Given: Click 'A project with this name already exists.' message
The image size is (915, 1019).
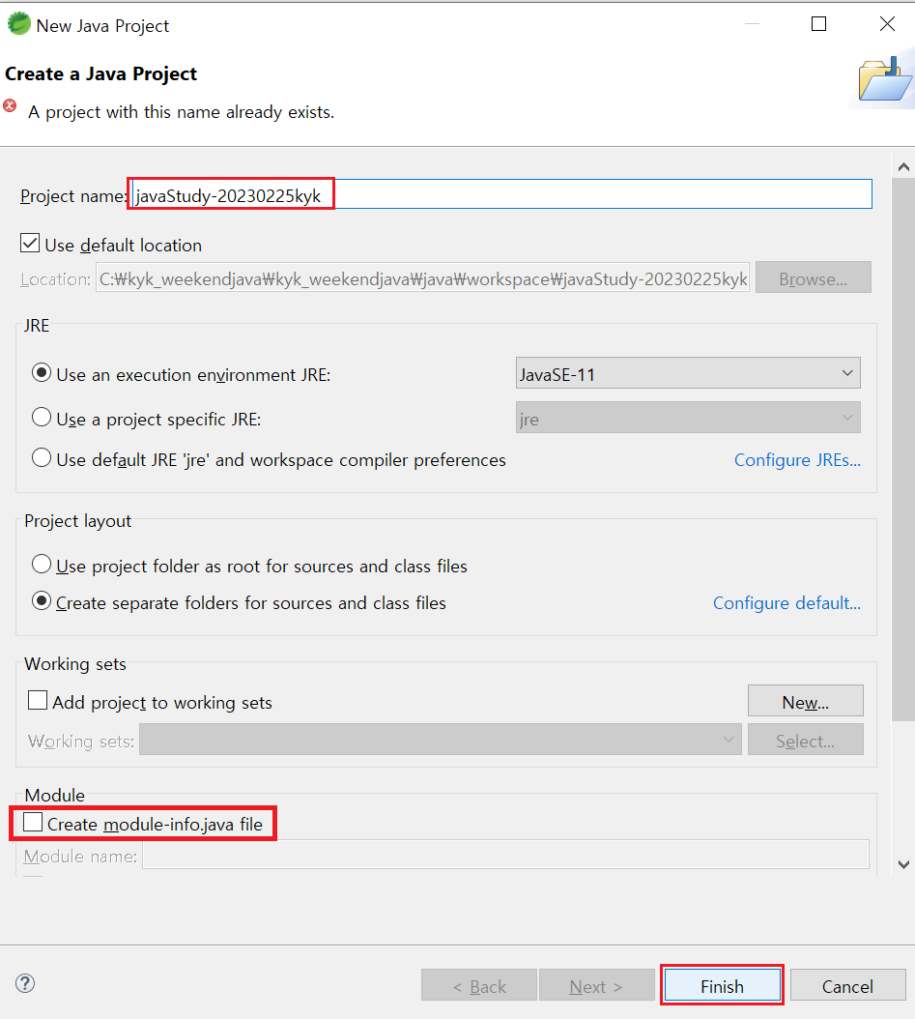Looking at the screenshot, I should pos(182,112).
